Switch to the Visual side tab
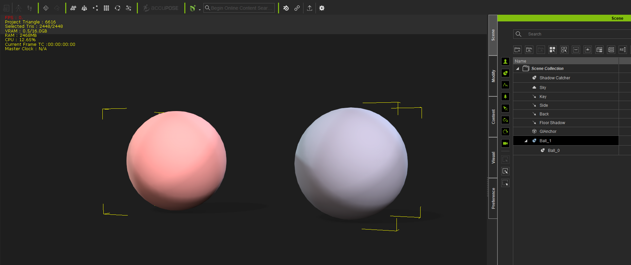This screenshot has height=265, width=631. 493,158
